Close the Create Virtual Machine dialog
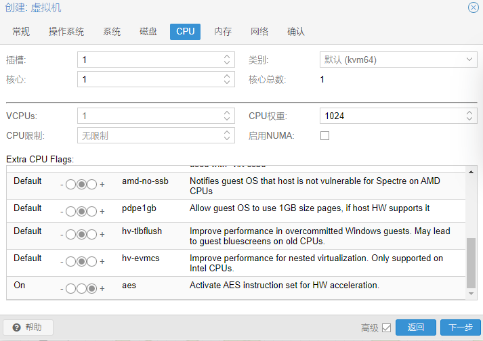 coord(473,7)
